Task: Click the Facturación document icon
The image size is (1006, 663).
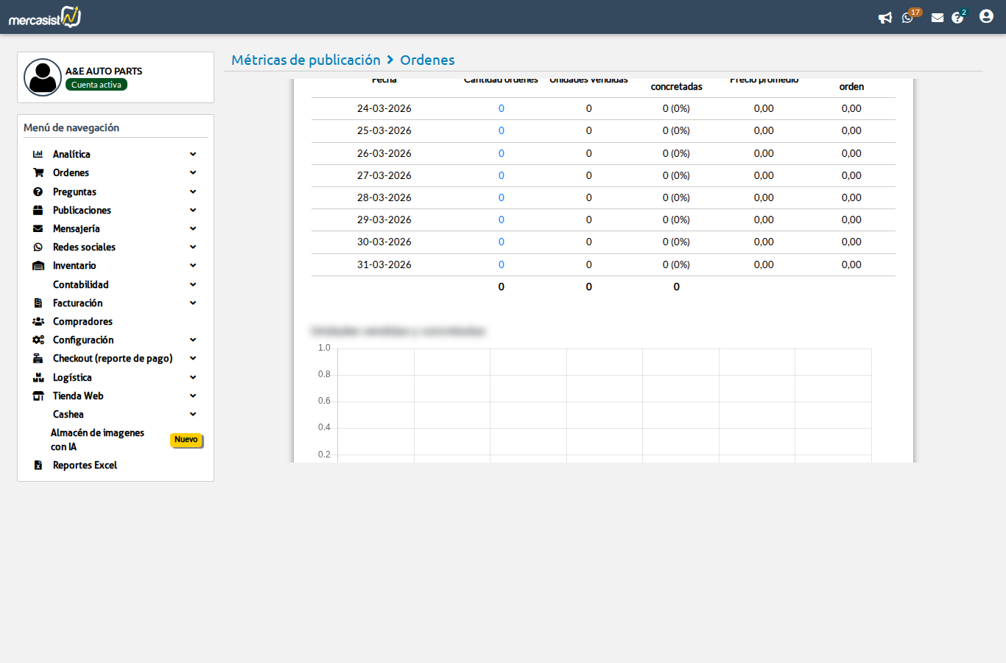Action: [38, 303]
